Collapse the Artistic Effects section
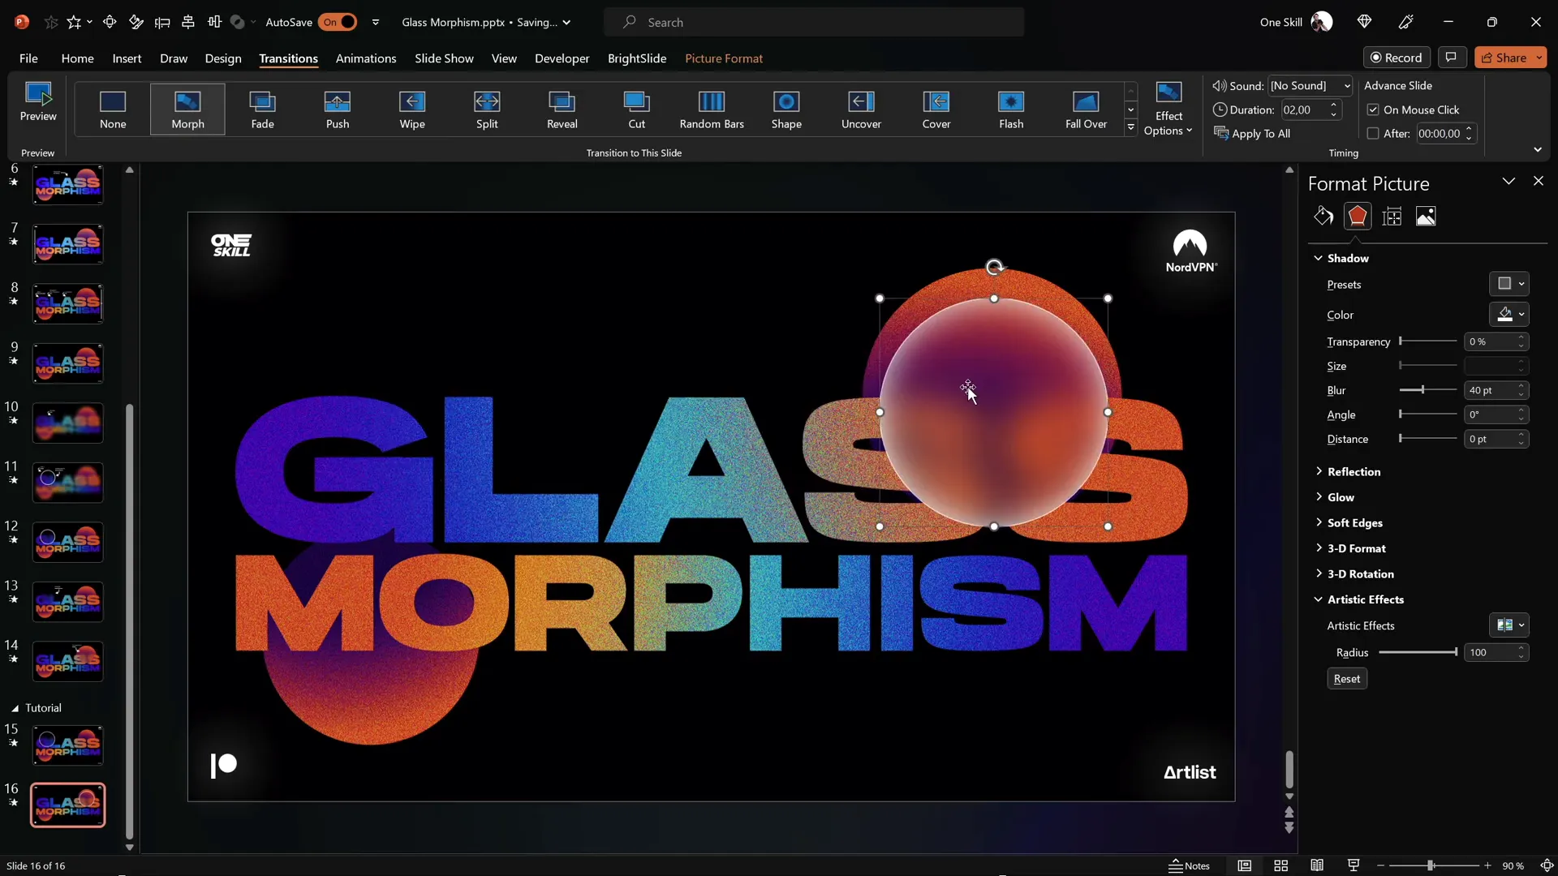1558x876 pixels. 1318,599
